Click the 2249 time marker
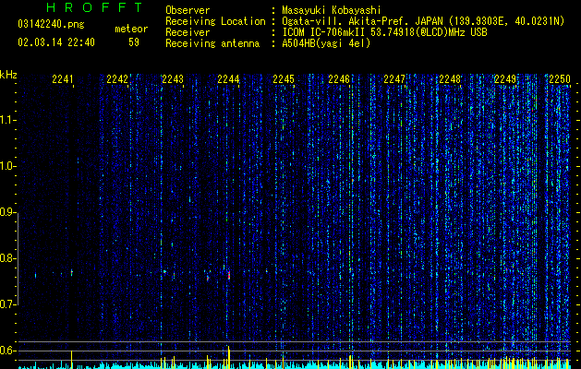Screen dimensions: 581x369 tap(505, 79)
